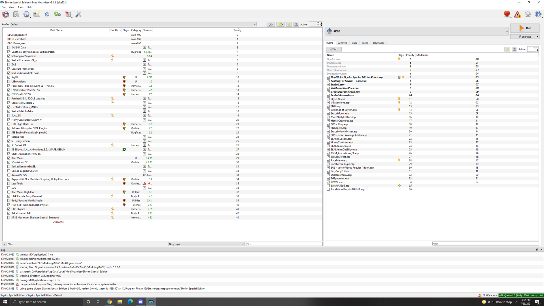Open the View menu
Image resolution: width=544 pixels, height=306 pixels.
point(12,7)
